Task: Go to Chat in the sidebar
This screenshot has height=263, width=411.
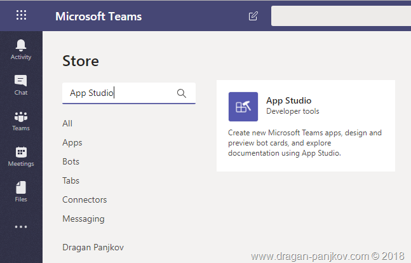Action: click(x=21, y=81)
